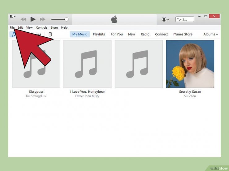Open the Help menu
Screen dimensions: 229x171
64,27
